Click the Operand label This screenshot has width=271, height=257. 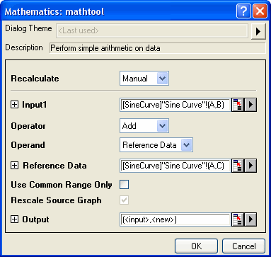click(x=28, y=145)
